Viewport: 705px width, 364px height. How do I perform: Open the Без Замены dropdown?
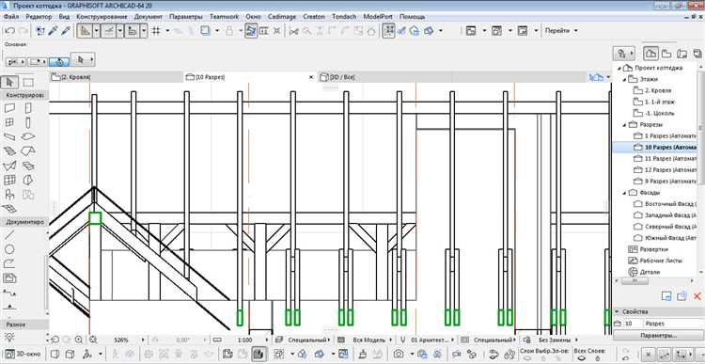[x=576, y=340]
